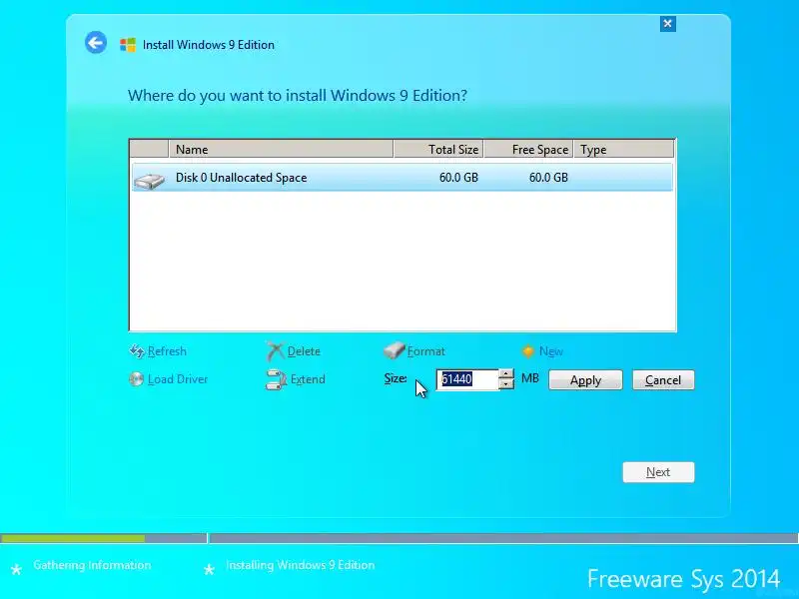
Task: Sort by the Name column header
Action: (281, 149)
